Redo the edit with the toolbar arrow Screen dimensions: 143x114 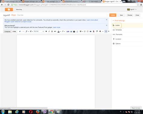[23, 31]
